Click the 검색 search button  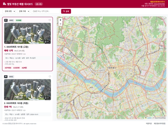(66, 11)
